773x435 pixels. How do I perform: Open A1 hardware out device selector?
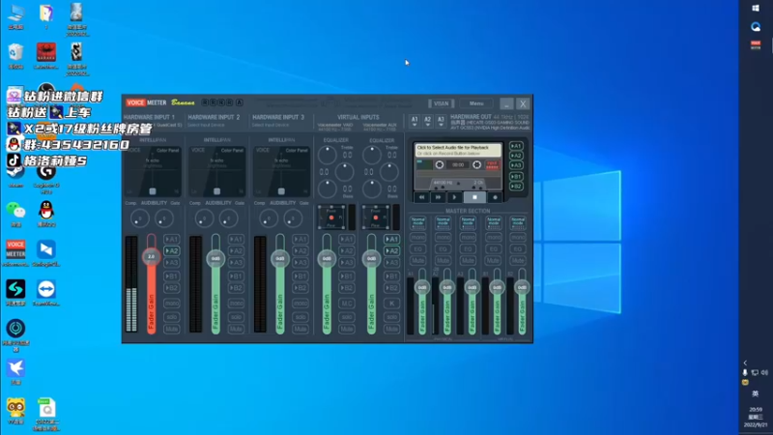click(415, 122)
